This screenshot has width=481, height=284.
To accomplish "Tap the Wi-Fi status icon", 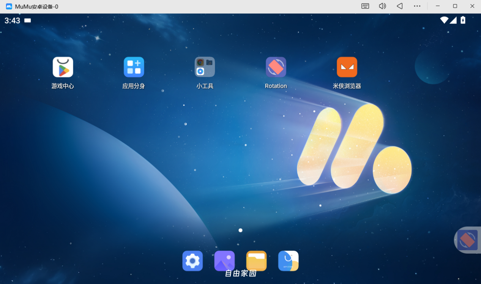I will coord(444,20).
